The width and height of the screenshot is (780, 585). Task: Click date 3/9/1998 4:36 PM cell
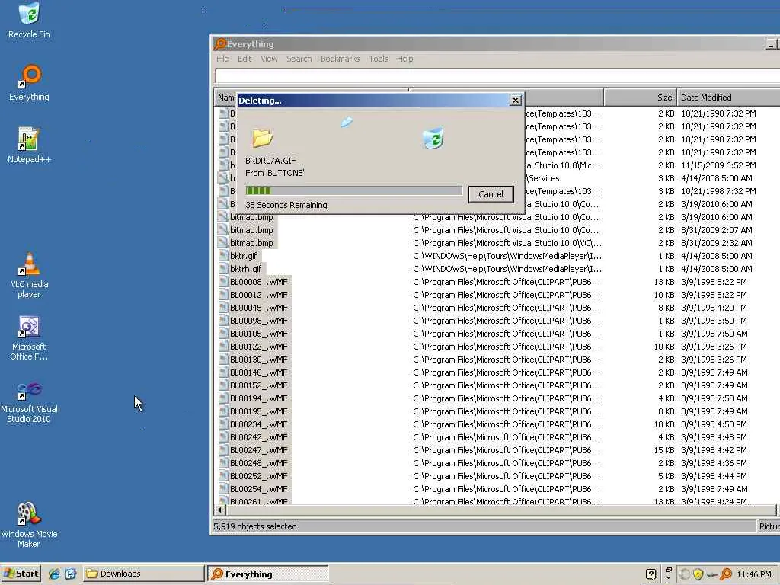point(714,463)
